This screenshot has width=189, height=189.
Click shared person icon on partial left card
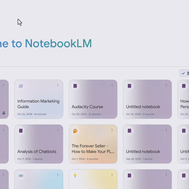coord(4,113)
